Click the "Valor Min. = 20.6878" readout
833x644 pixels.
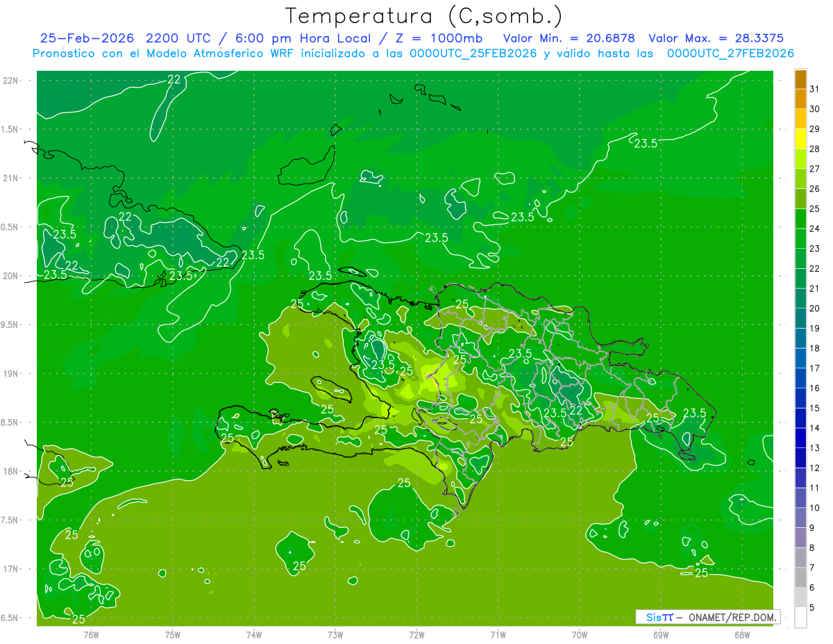[x=569, y=38]
